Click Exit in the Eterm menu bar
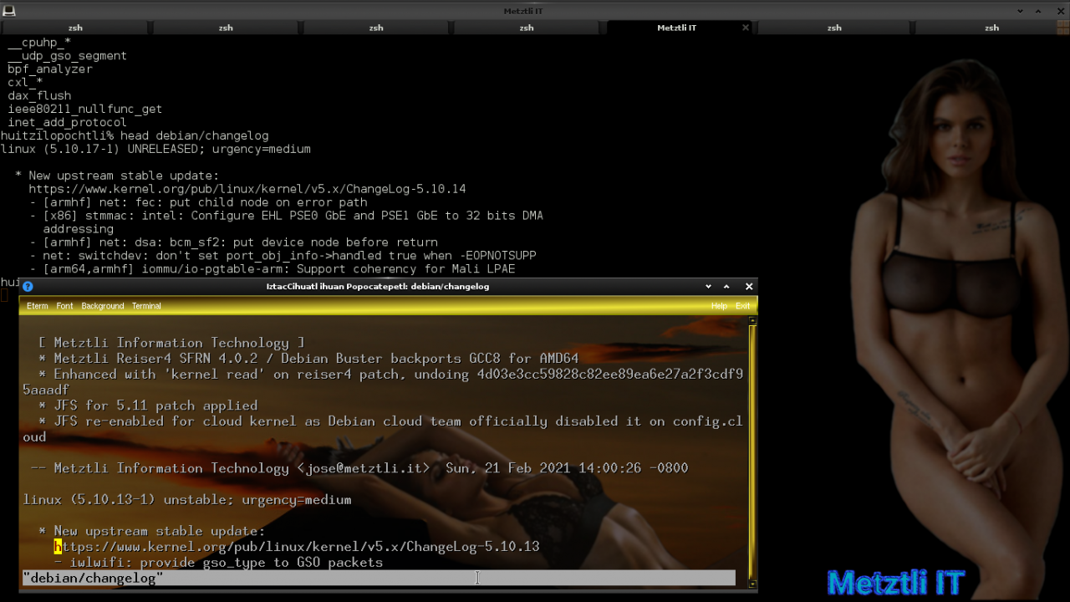 point(742,306)
